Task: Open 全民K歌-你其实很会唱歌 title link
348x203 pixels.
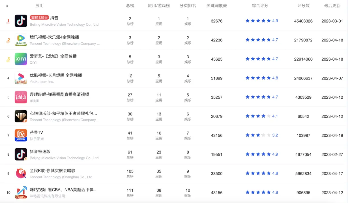Action: point(52,171)
